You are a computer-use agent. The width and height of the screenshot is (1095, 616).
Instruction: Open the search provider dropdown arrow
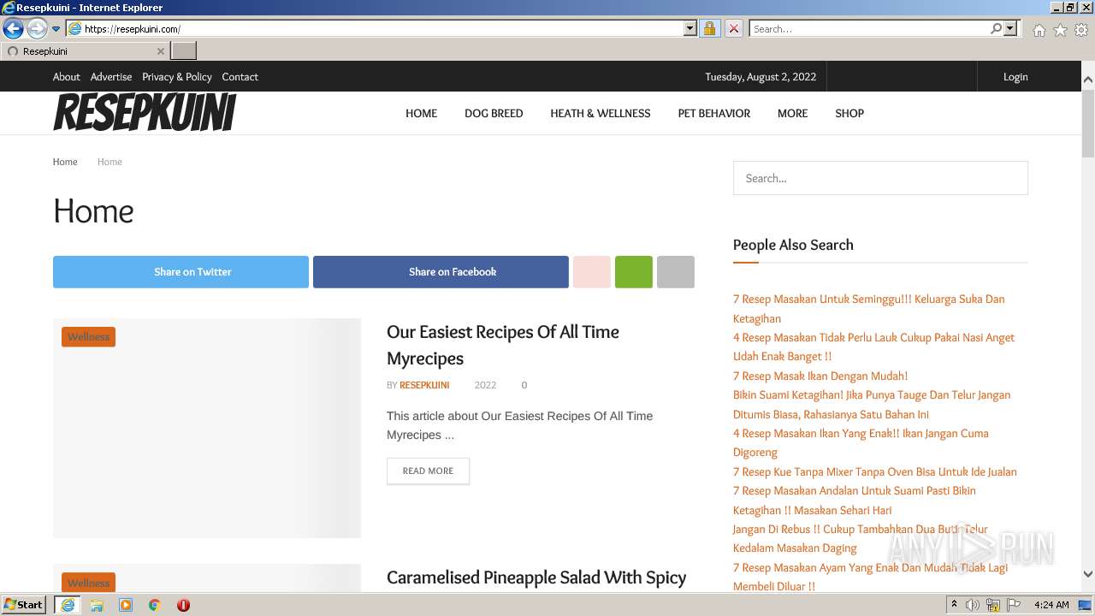pyautogui.click(x=1010, y=28)
